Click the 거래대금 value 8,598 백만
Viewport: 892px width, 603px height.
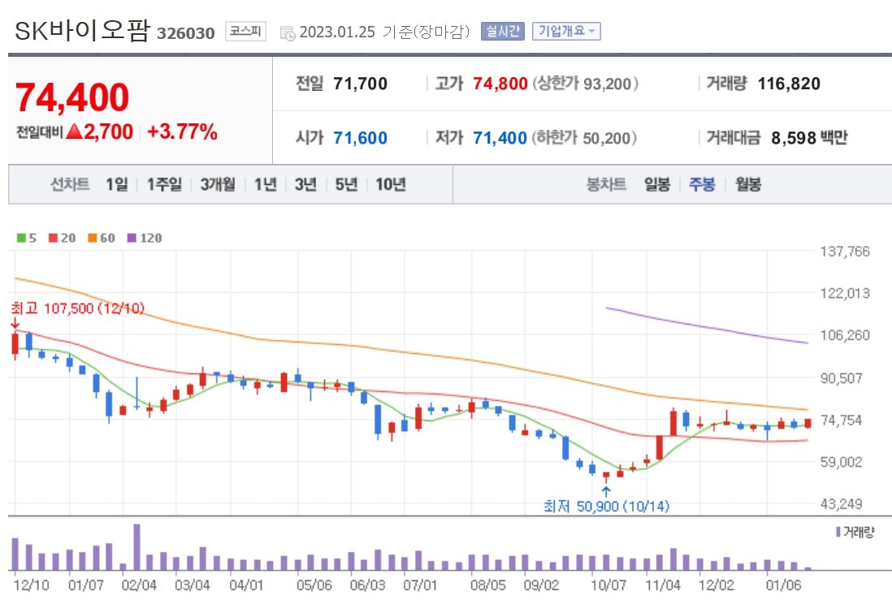809,137
